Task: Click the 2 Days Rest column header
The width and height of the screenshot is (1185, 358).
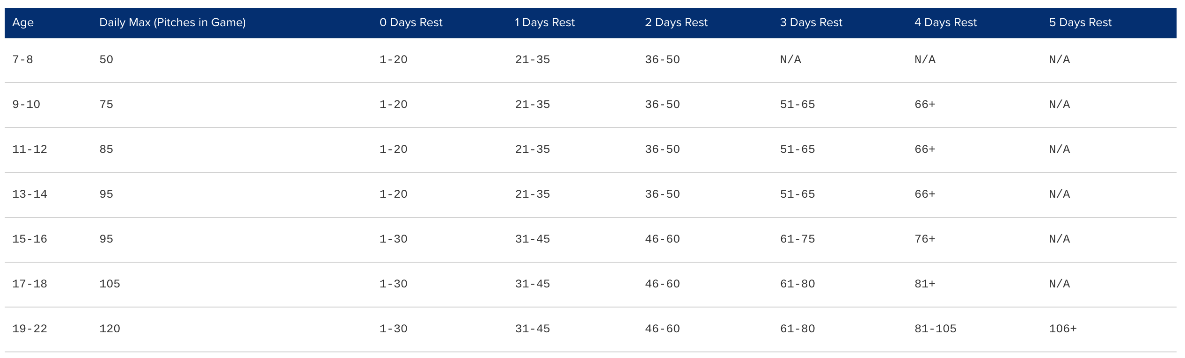Action: (676, 22)
